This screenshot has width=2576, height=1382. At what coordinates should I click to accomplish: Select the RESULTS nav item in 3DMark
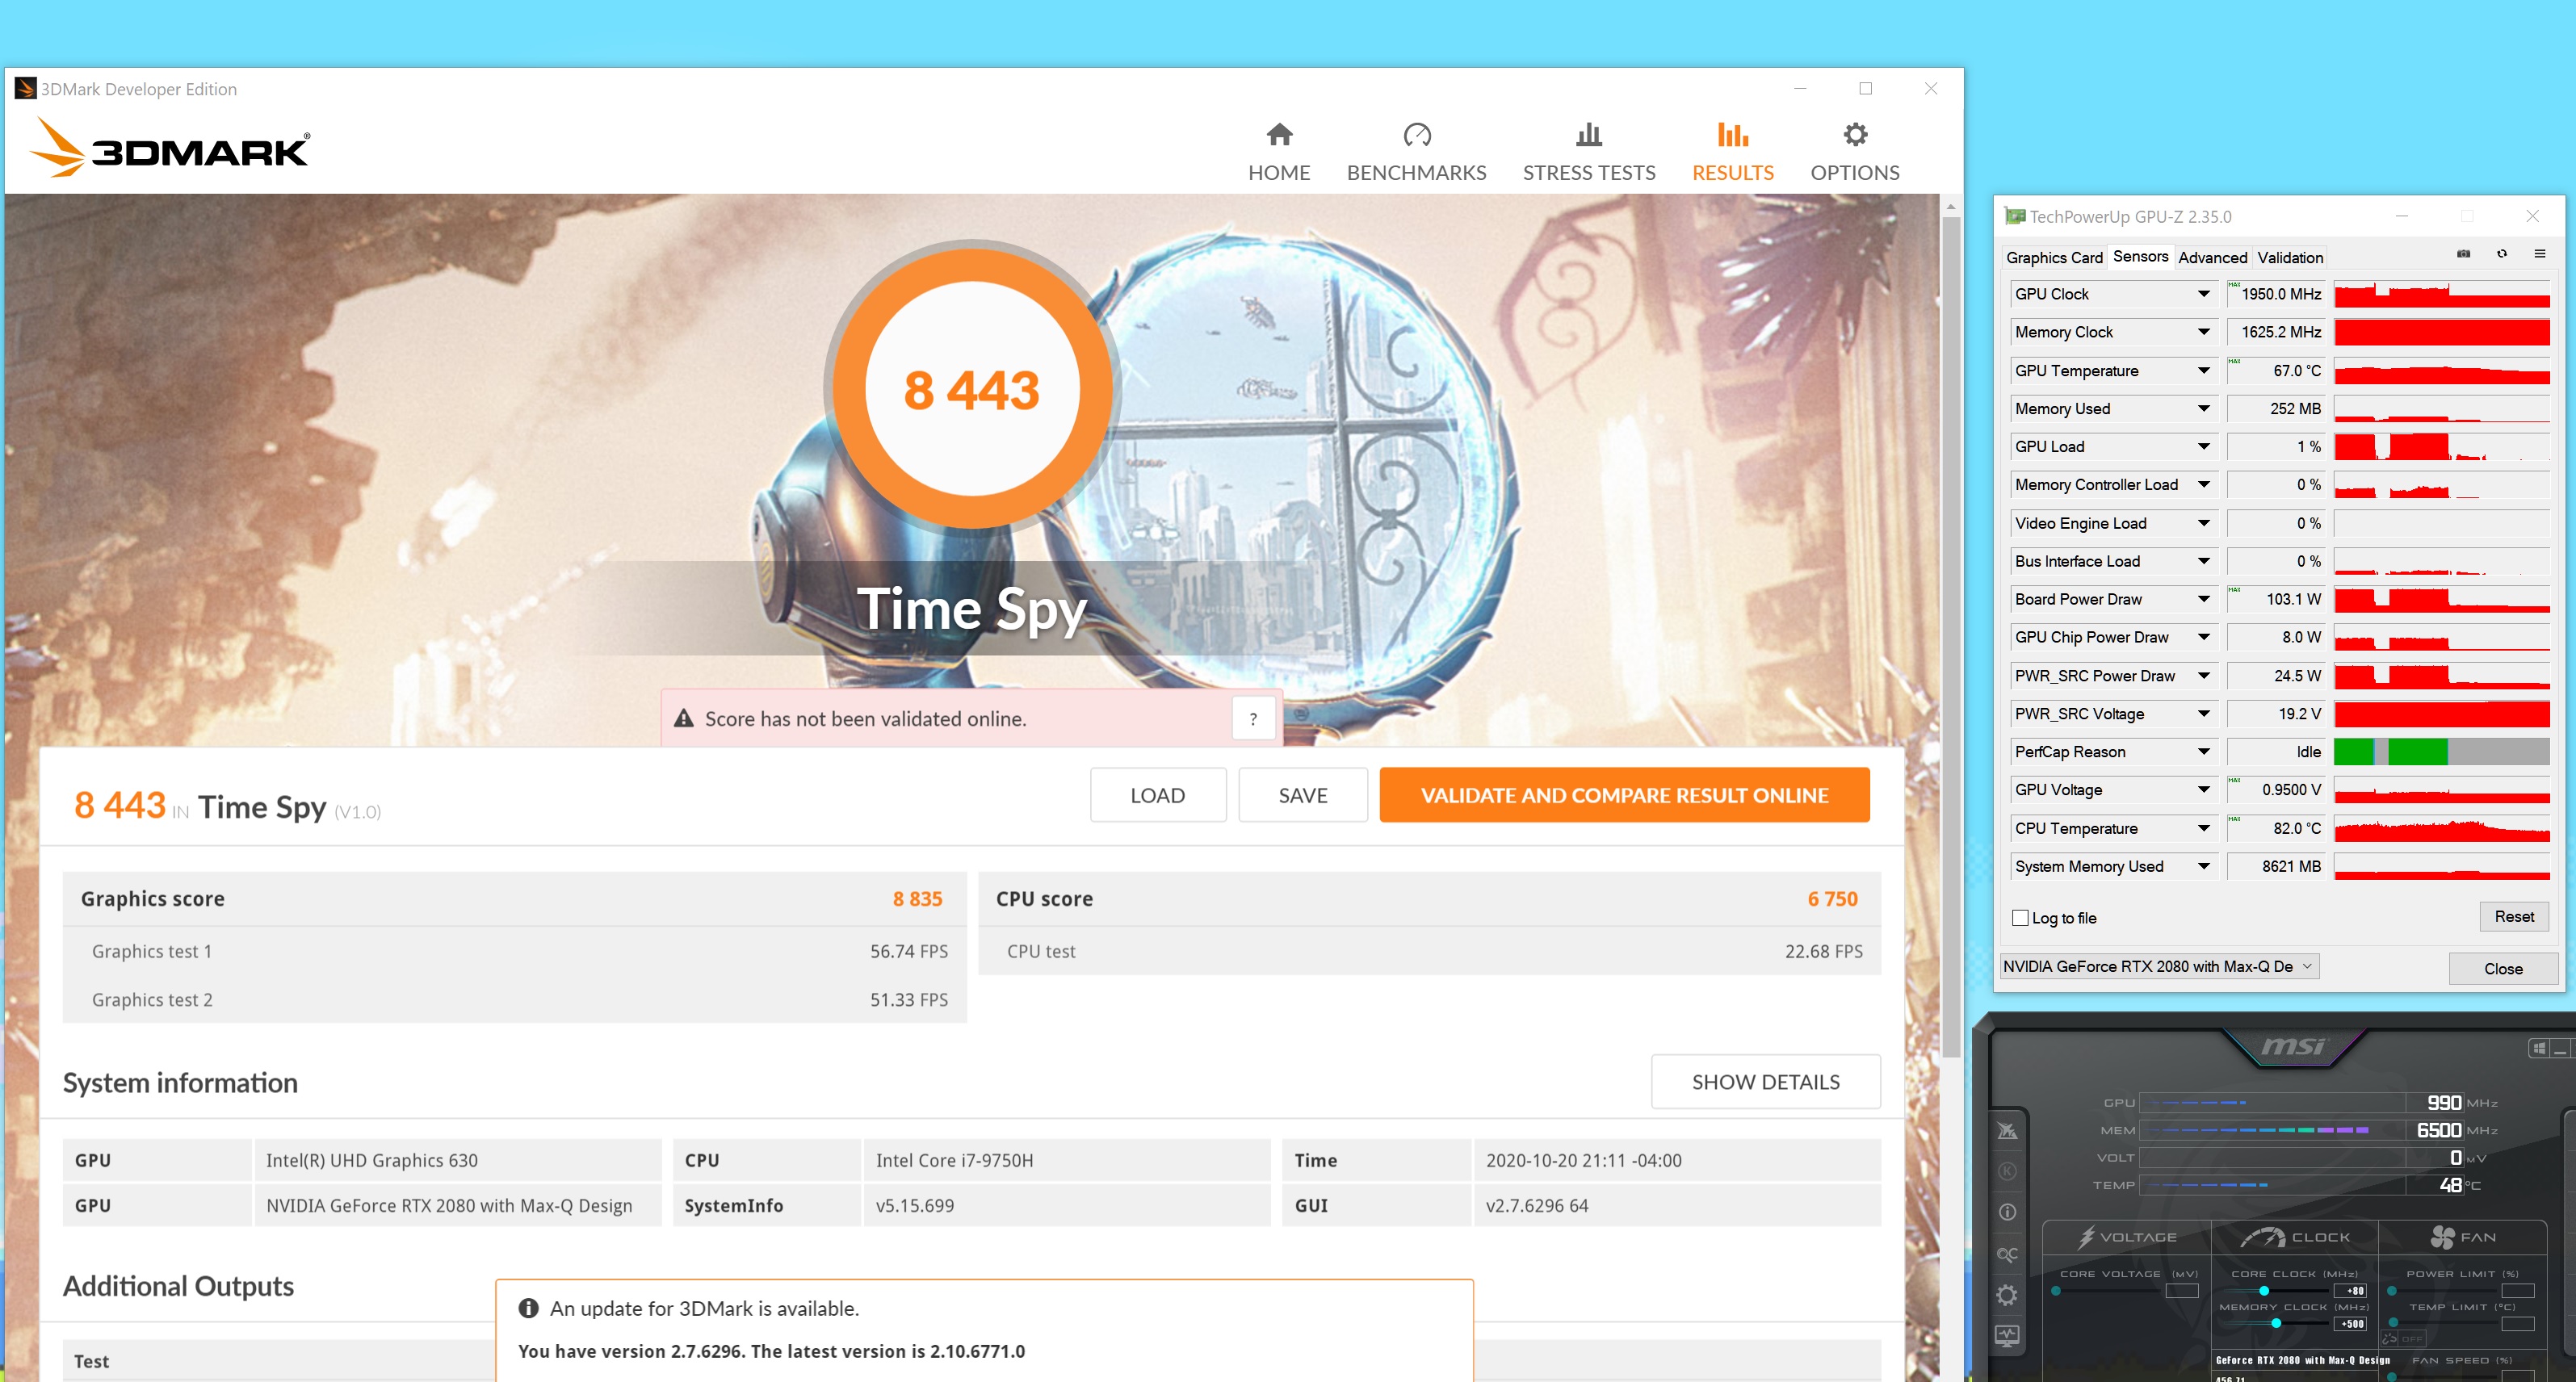pyautogui.click(x=1732, y=153)
